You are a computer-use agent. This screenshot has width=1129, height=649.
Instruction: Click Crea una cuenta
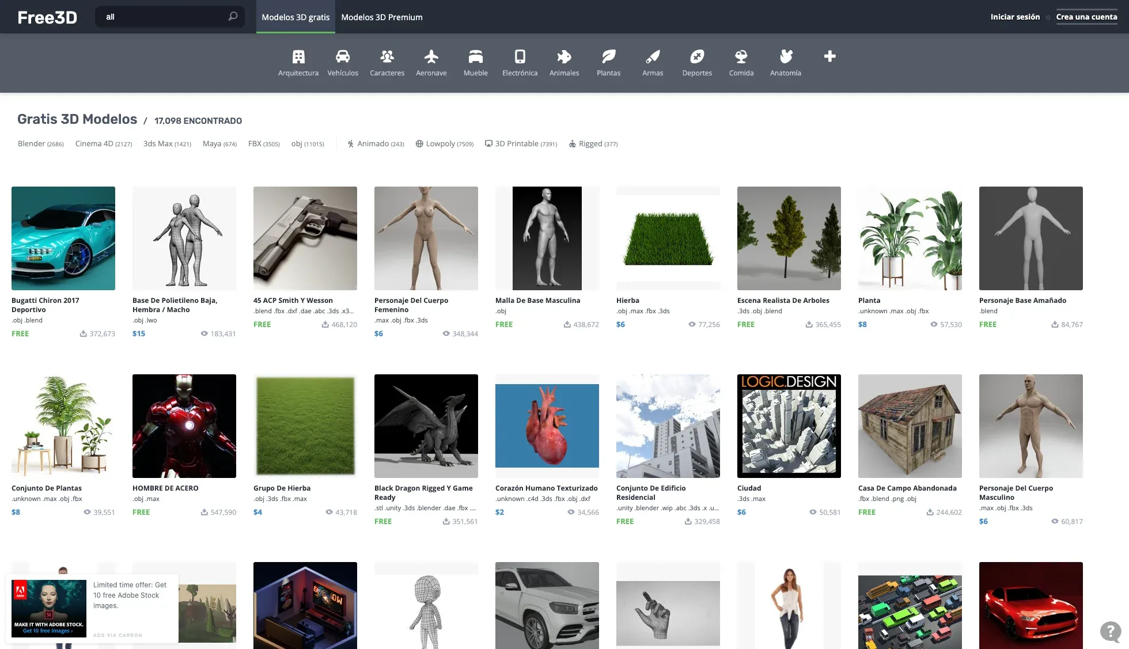coord(1086,17)
